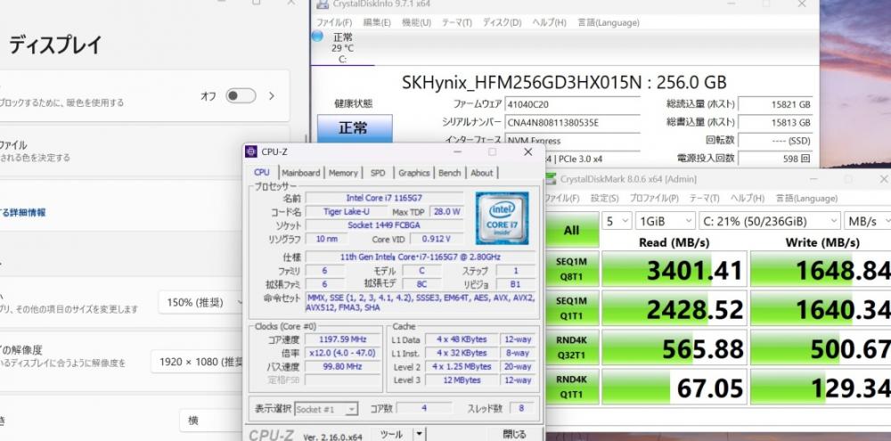Open 言語(Language) menu in CrystalDiskInfo
Viewport: 891px width, 441px height.
[608, 23]
